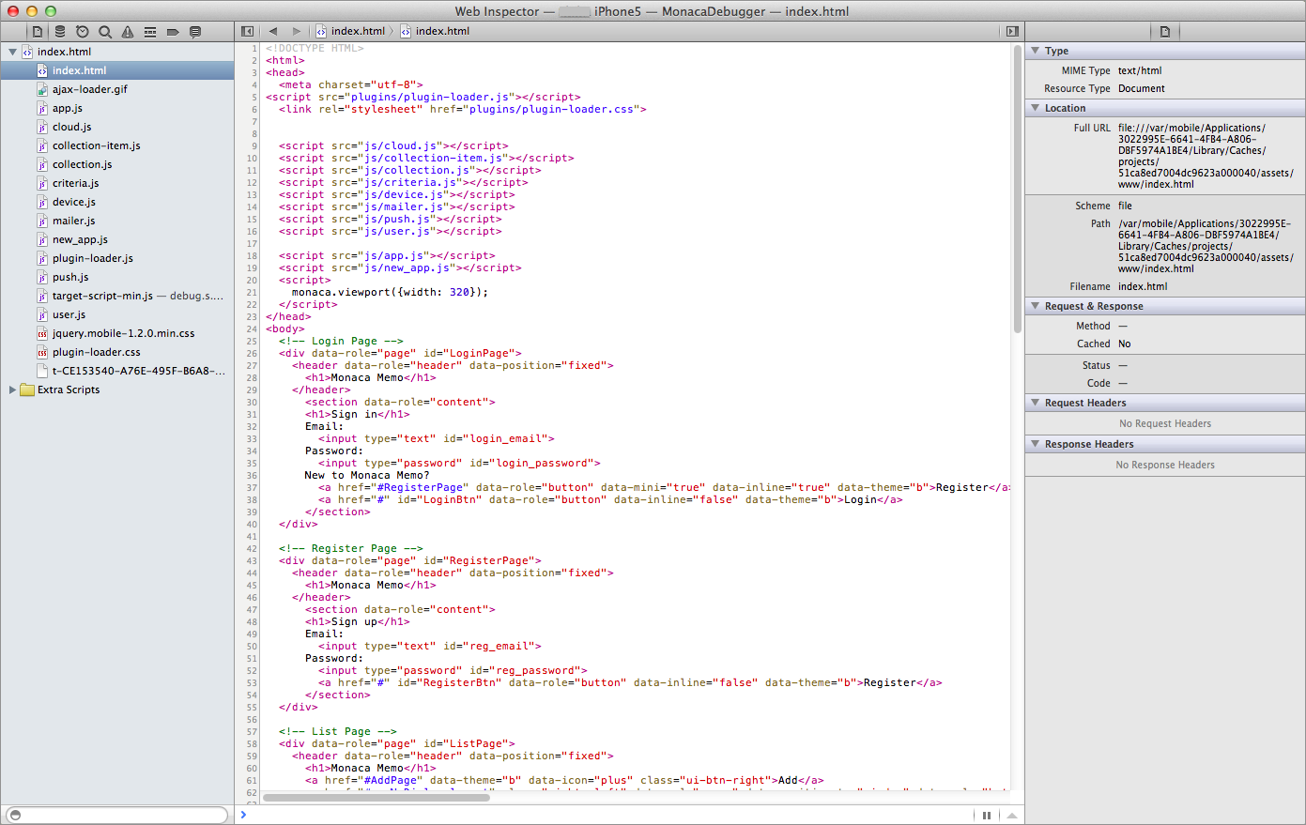The image size is (1306, 825).
Task: Open the Log speech bubble icon
Action: pos(195,31)
